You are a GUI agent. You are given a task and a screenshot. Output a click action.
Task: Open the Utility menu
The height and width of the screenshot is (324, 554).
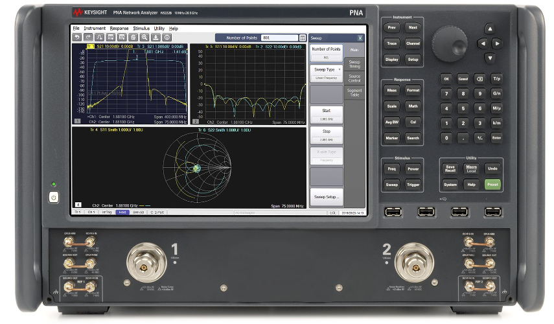(159, 29)
